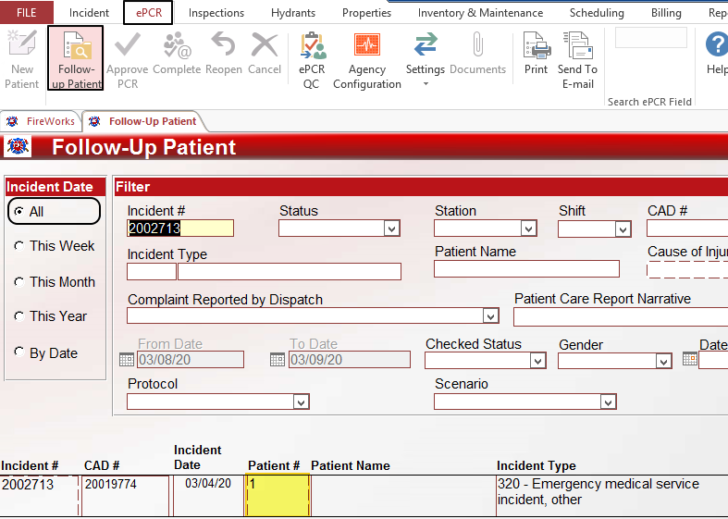
Task: Select the This Year radio button
Action: (x=19, y=316)
